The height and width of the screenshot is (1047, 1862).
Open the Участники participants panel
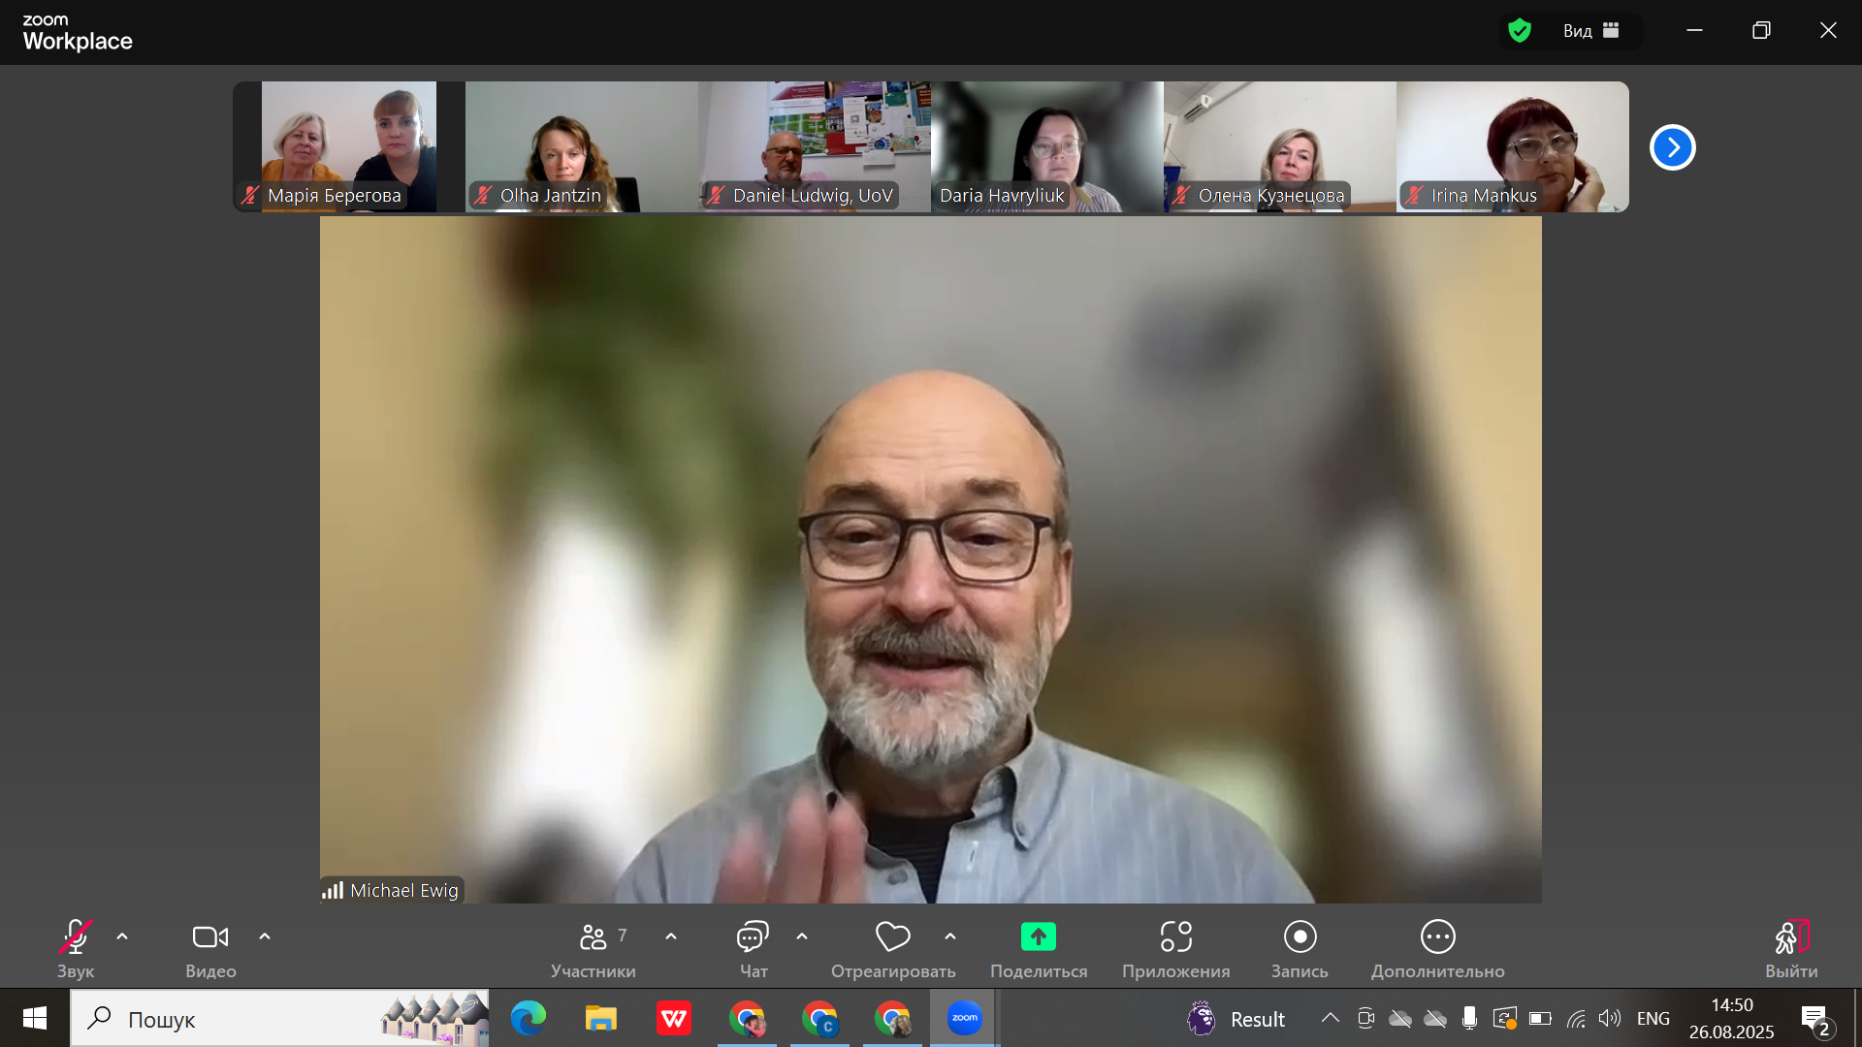[x=593, y=948]
